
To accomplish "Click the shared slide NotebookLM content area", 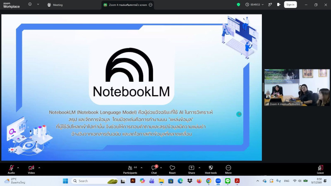I will tap(132, 87).
